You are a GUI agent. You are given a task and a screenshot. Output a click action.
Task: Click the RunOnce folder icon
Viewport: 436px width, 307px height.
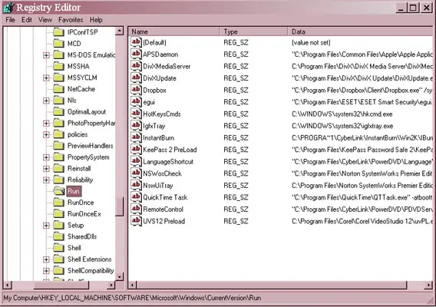tap(58, 202)
